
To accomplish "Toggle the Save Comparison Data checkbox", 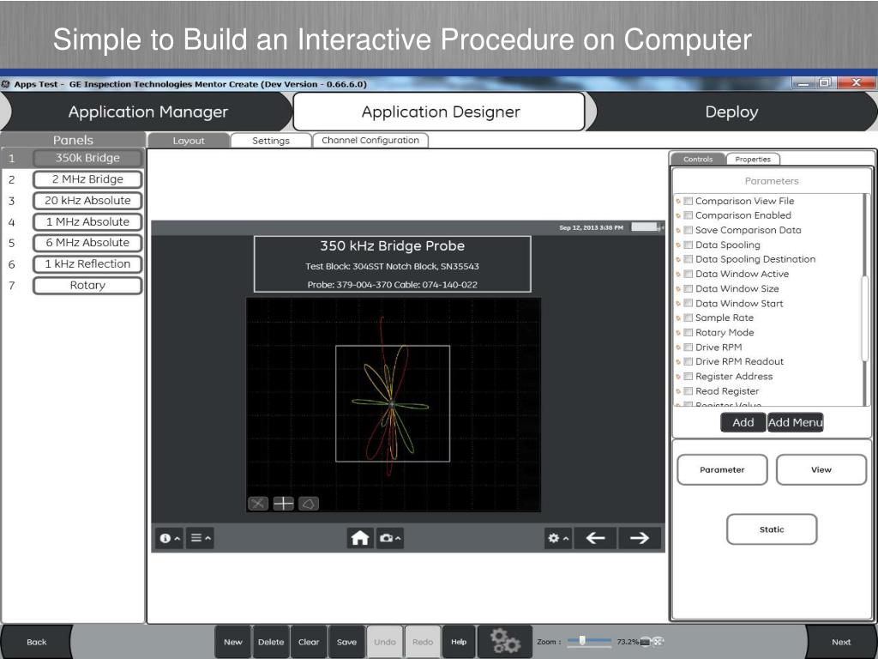I will [689, 230].
